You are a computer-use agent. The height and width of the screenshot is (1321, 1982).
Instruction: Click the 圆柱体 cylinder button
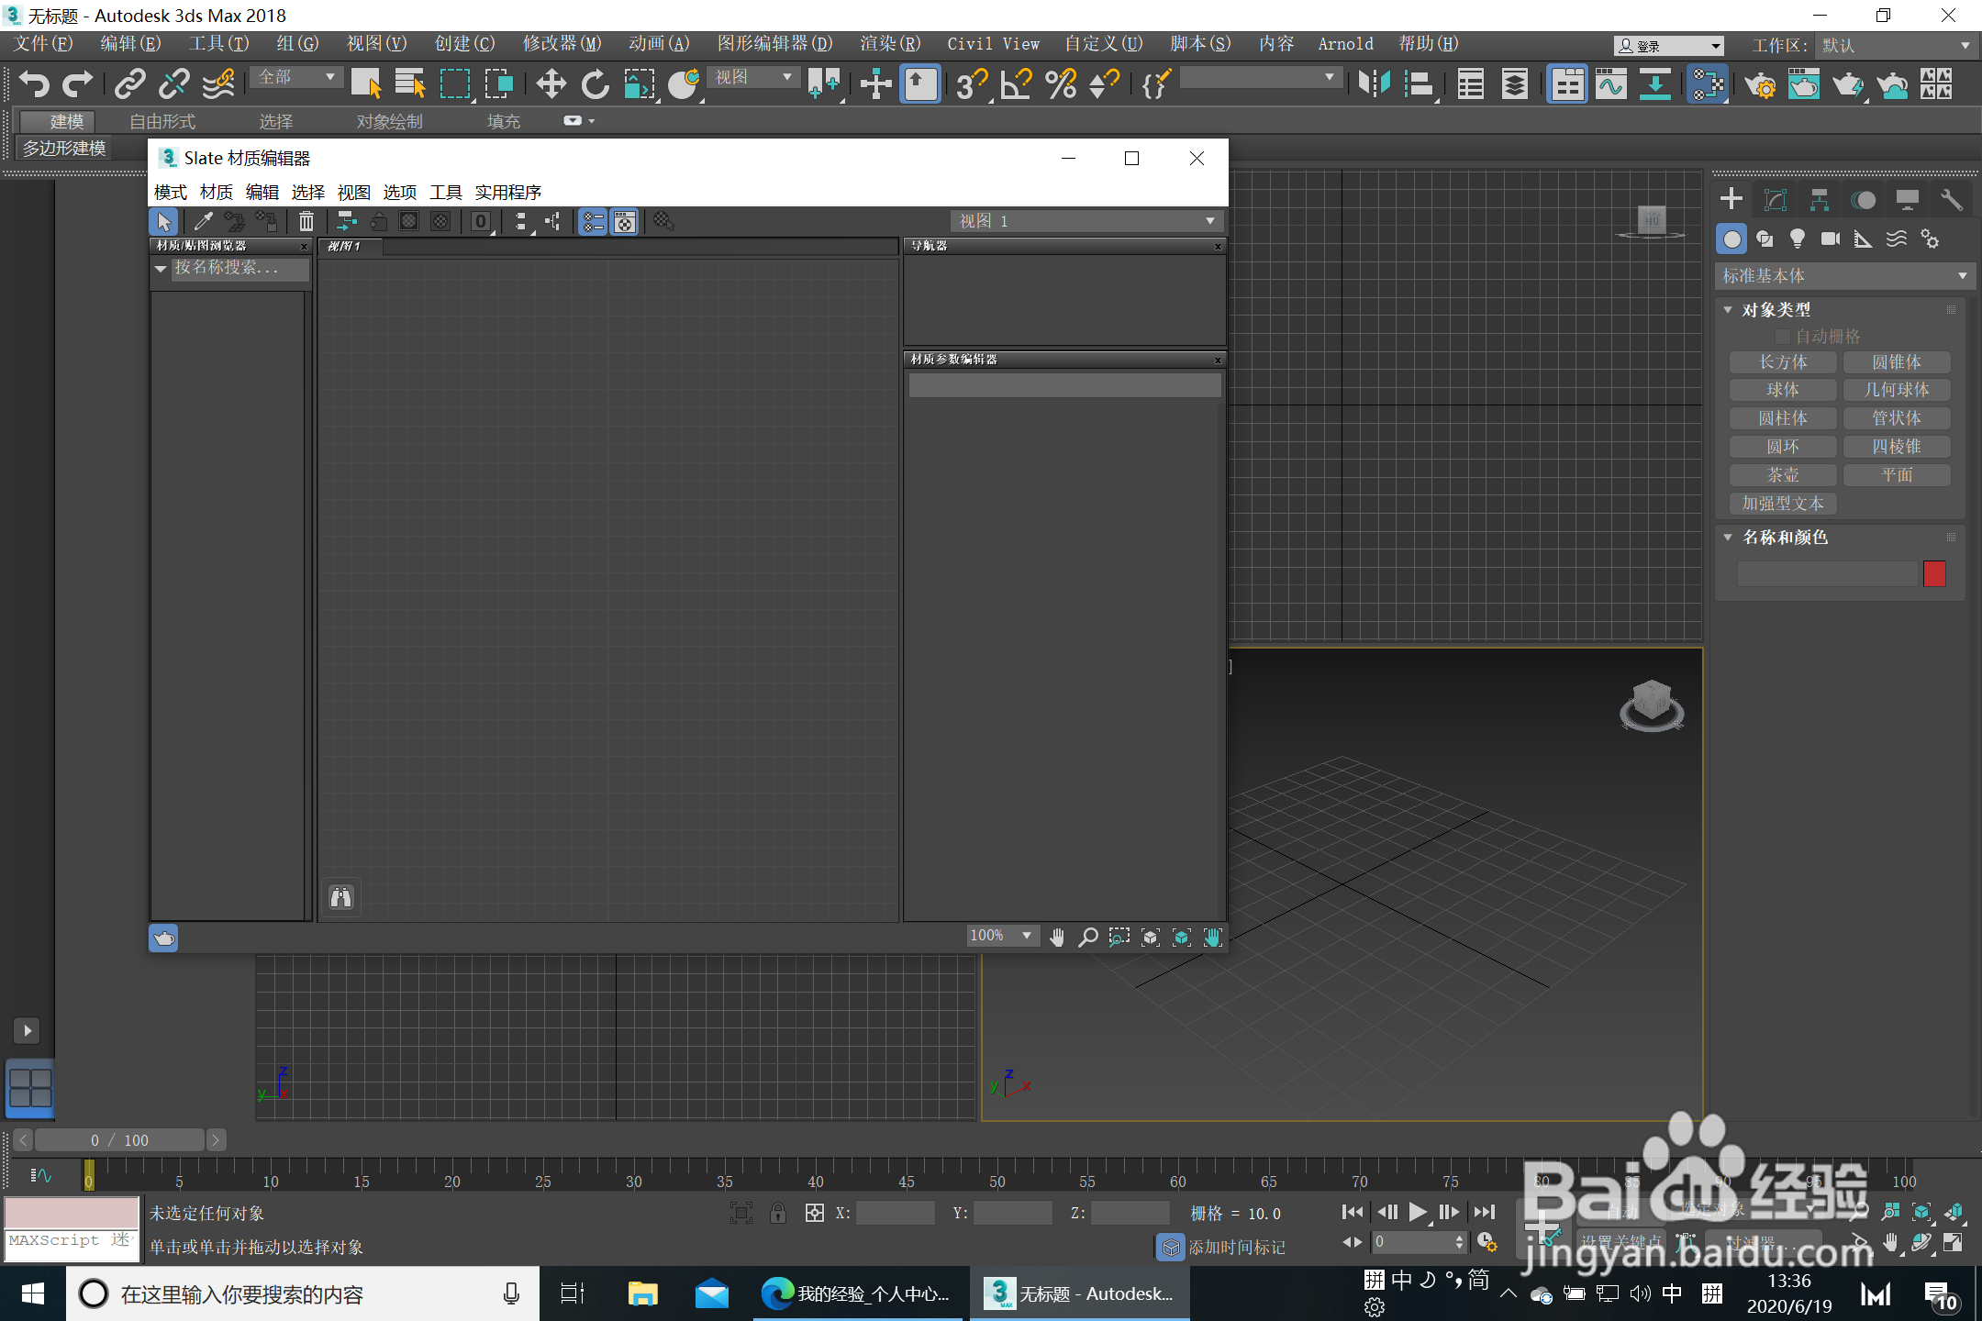1783,418
